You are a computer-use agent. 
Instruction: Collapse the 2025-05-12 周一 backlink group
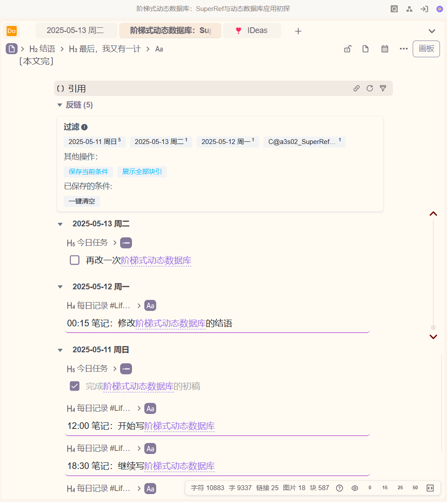[x=60, y=286]
